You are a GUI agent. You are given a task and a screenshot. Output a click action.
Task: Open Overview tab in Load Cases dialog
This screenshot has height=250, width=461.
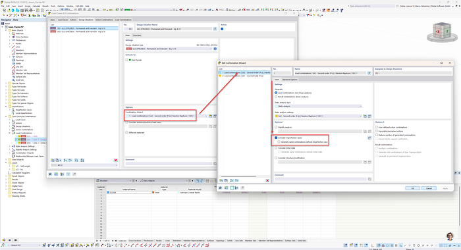point(137,36)
